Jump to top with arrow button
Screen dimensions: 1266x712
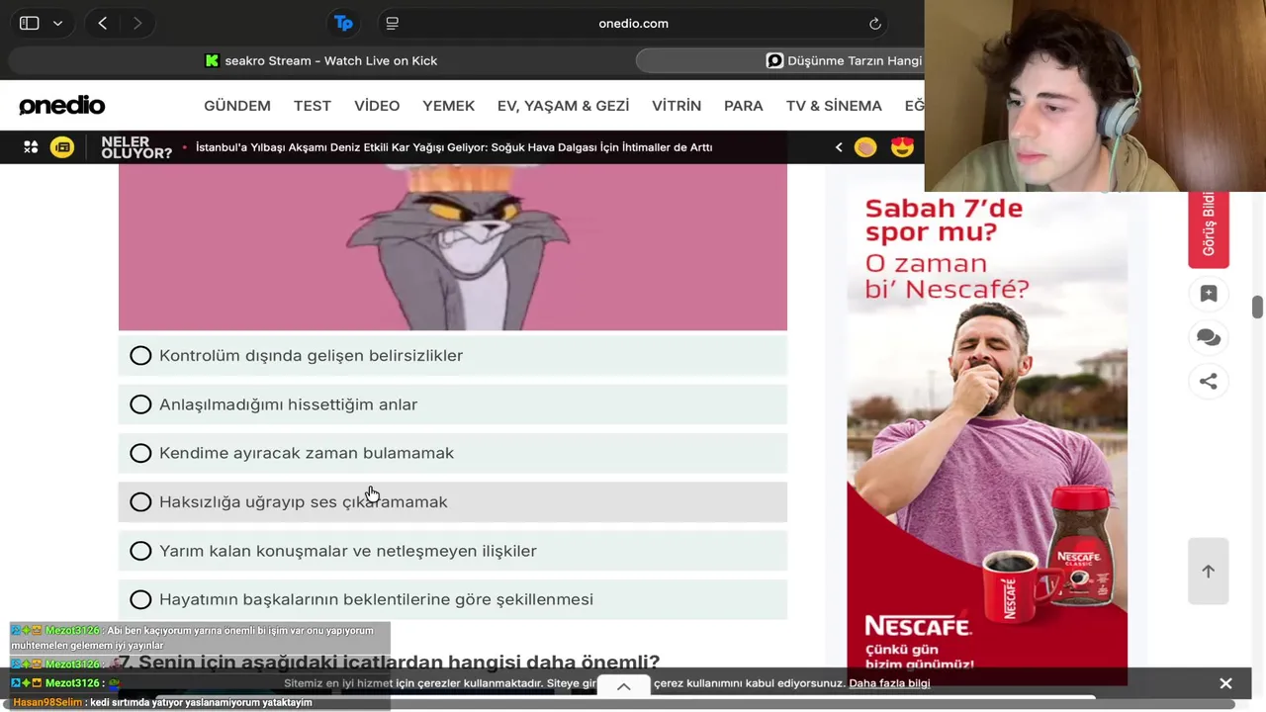click(1209, 572)
